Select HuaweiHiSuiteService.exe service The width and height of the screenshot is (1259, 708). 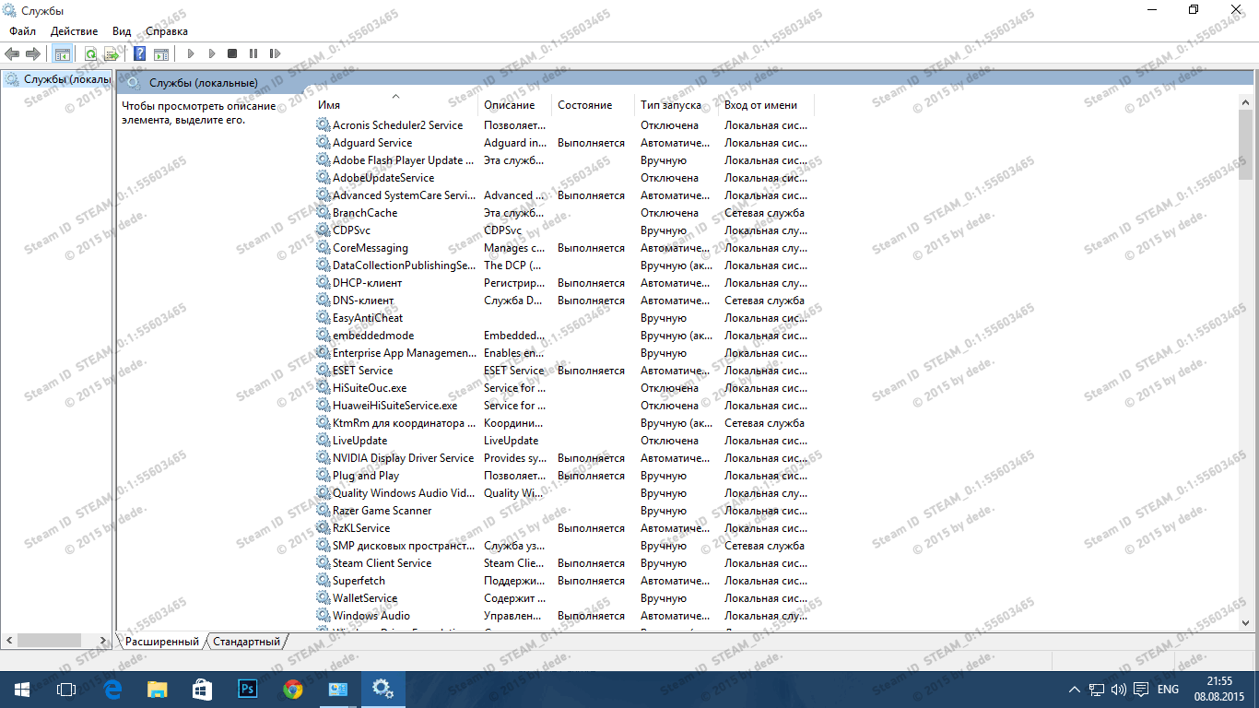(x=394, y=406)
